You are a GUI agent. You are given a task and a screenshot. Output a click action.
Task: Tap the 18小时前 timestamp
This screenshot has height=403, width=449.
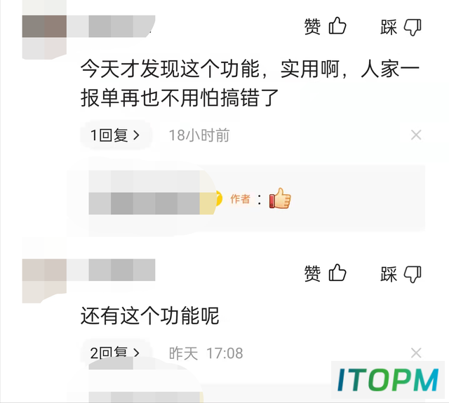tap(199, 135)
